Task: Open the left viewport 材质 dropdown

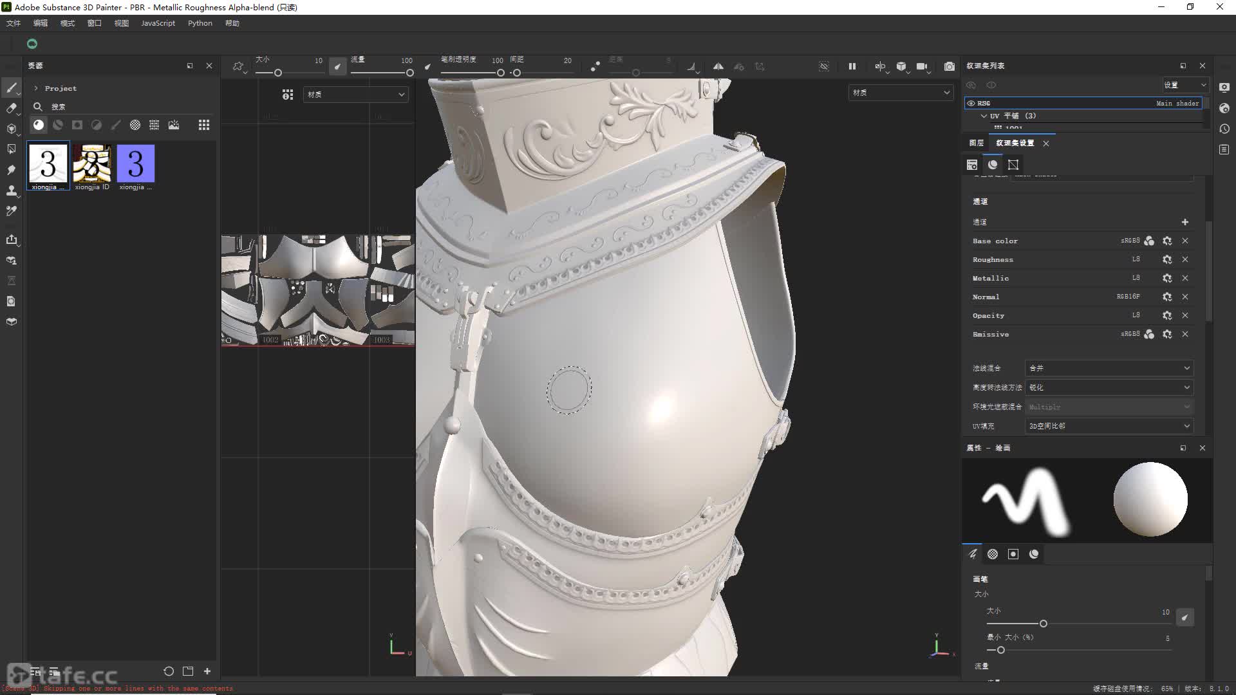Action: pyautogui.click(x=356, y=95)
